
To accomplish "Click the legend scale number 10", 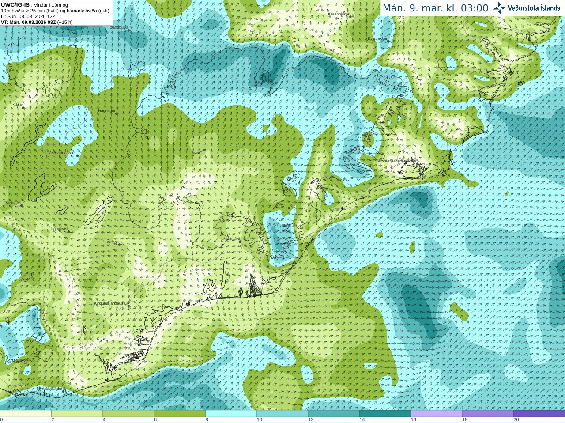I will click(x=259, y=420).
